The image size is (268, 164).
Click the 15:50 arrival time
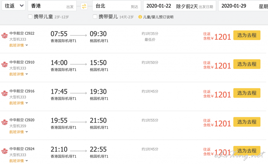click(98, 63)
